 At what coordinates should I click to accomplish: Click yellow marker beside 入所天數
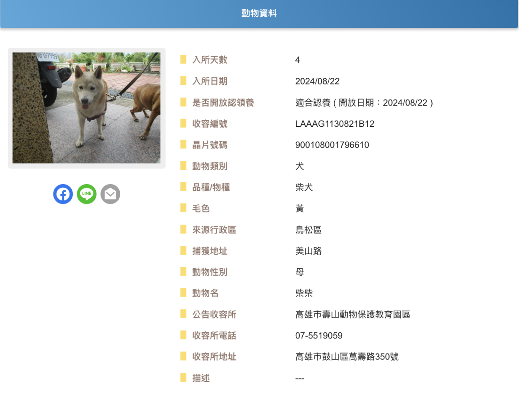coord(183,59)
